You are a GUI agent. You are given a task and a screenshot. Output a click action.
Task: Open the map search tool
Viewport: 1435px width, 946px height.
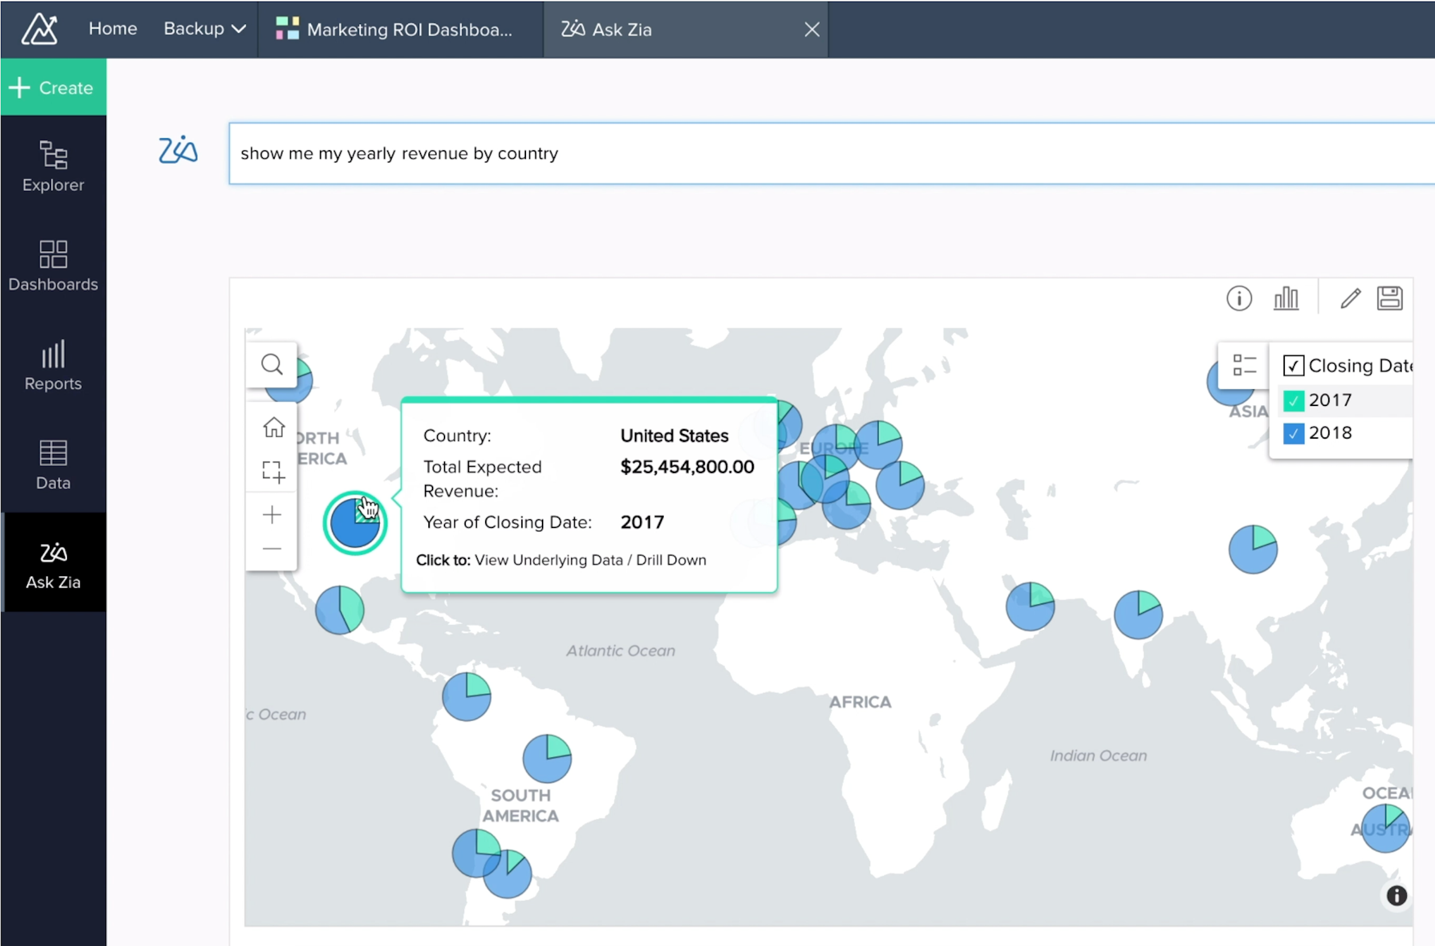click(x=271, y=365)
